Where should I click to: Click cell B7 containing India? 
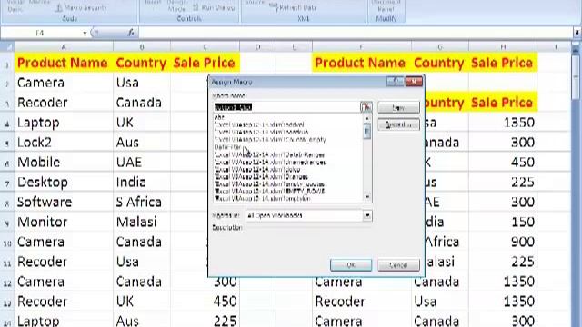(142, 183)
